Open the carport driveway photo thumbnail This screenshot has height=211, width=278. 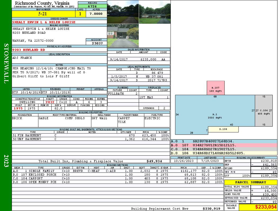point(123,36)
